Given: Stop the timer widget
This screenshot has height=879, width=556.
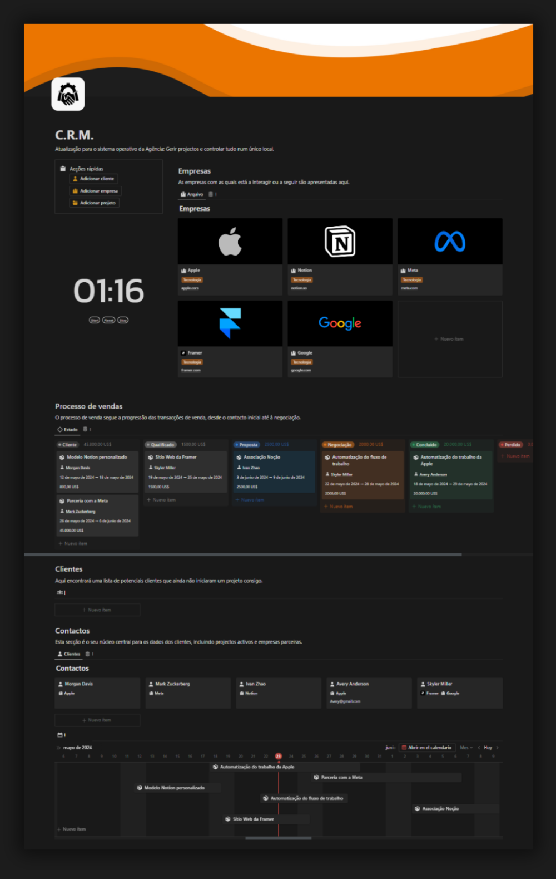Looking at the screenshot, I should tap(123, 320).
